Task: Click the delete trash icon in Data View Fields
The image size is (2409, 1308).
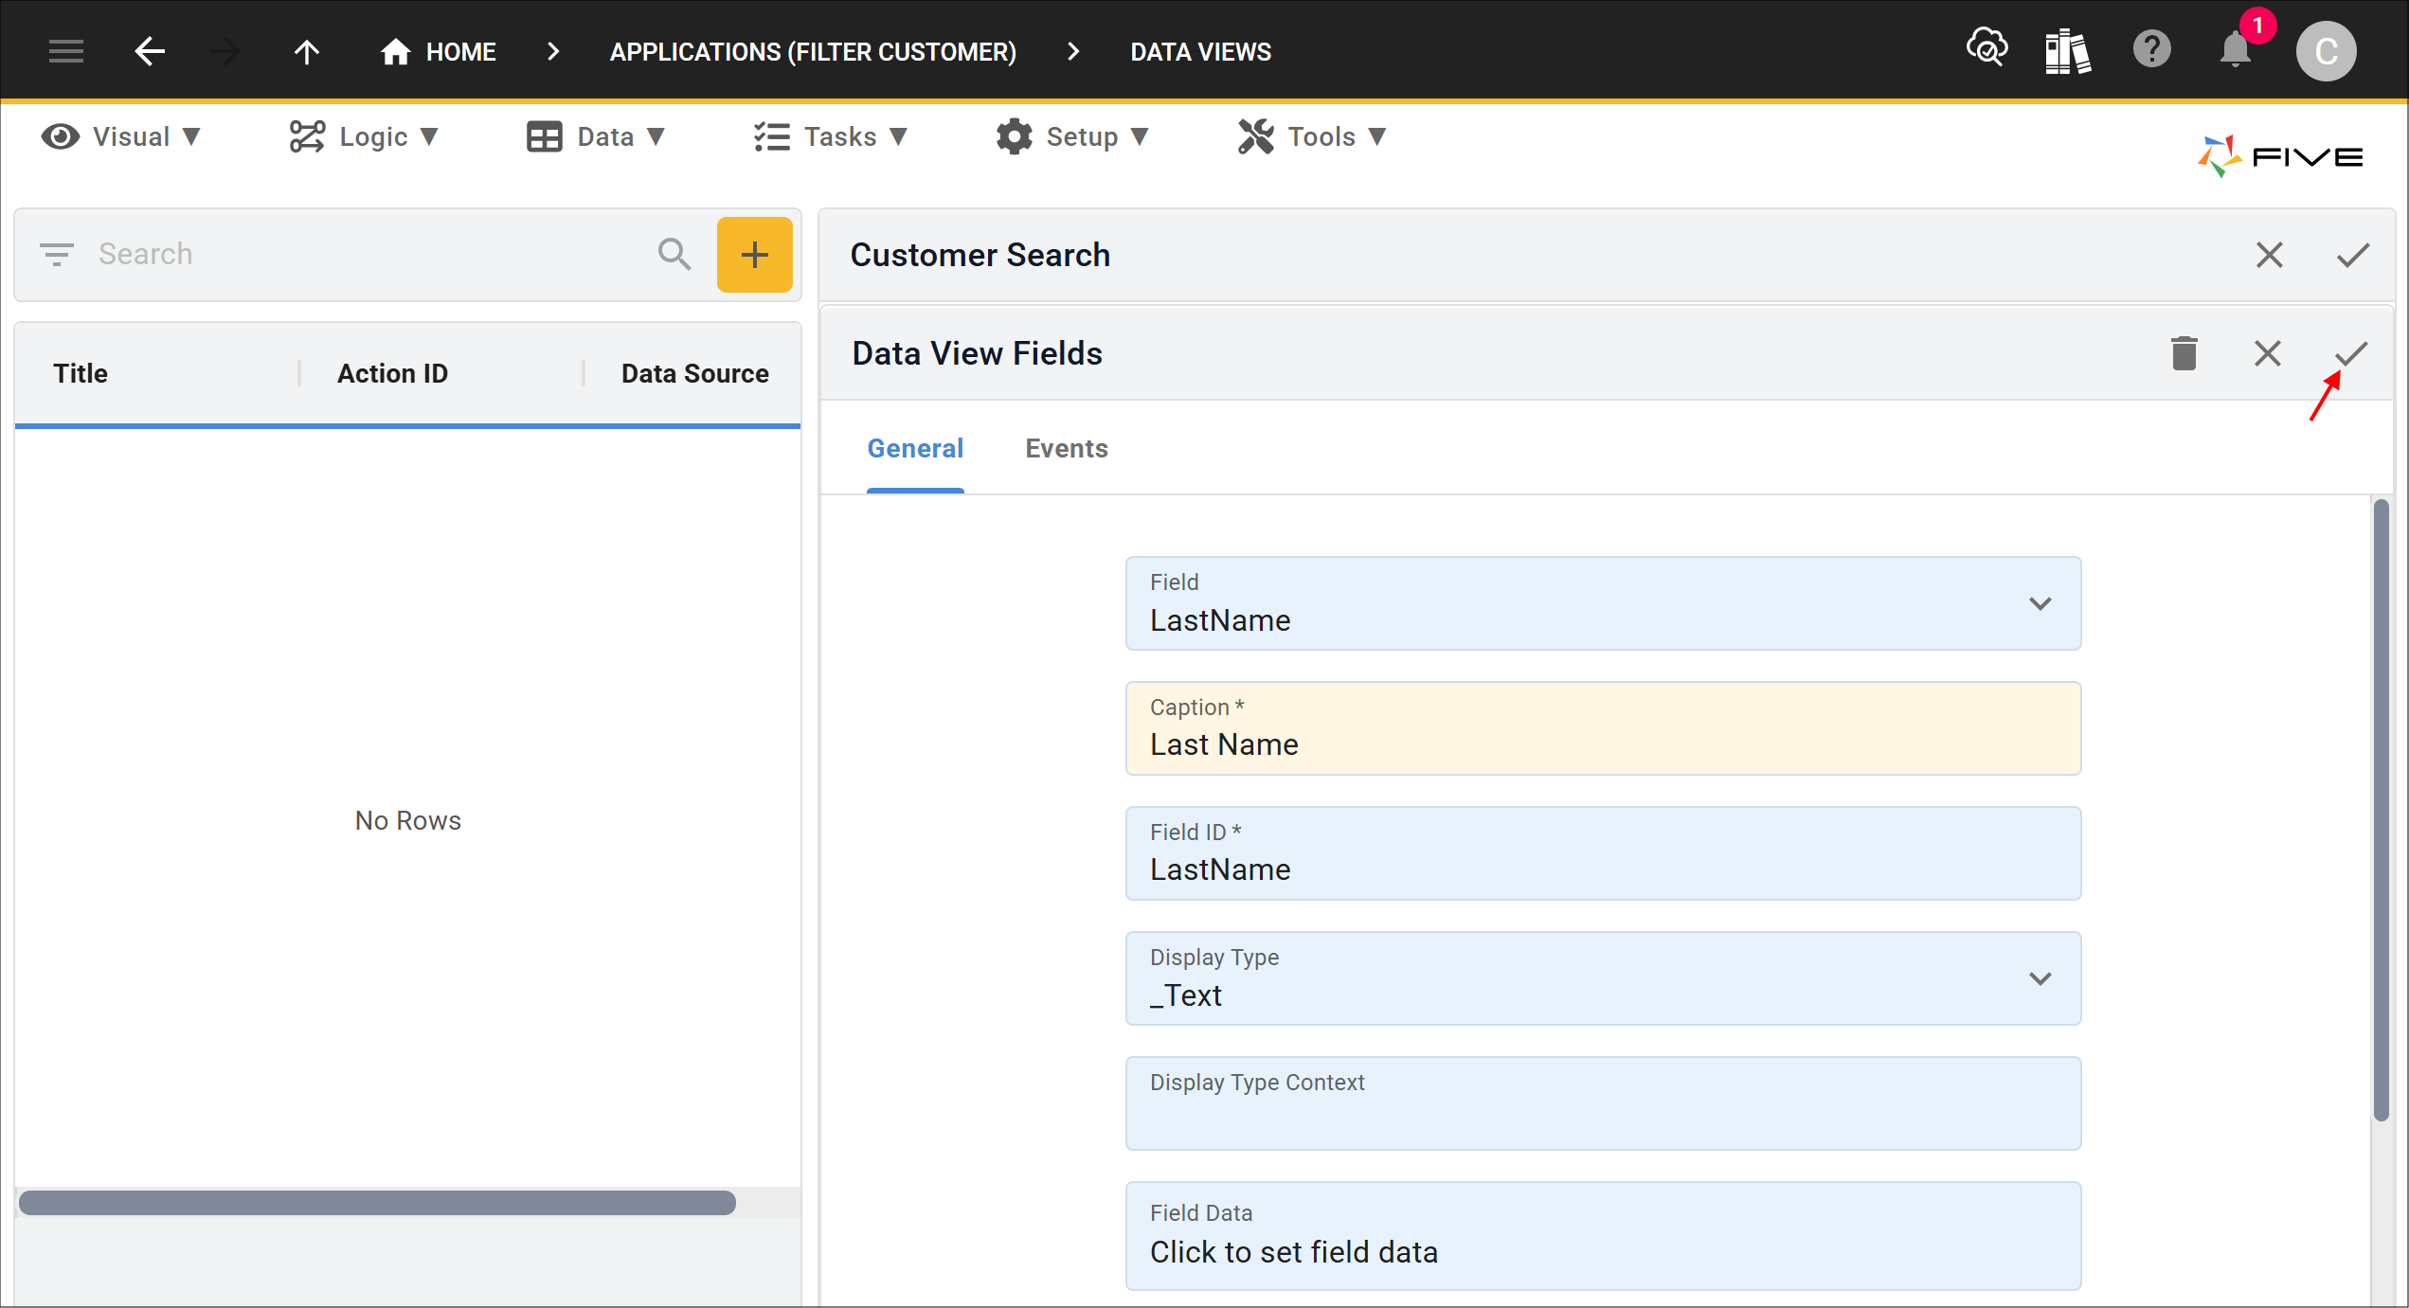Action: (2184, 354)
